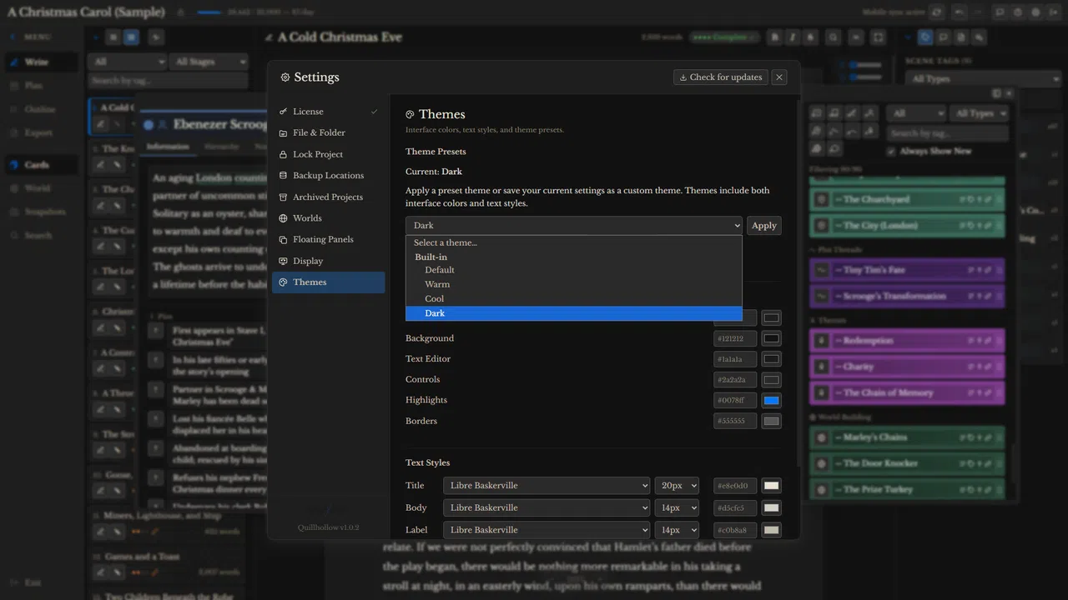Click the Background hex color field

735,338
